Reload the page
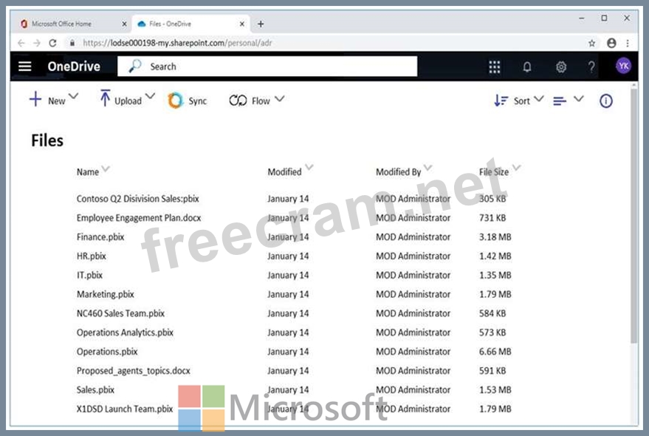Image resolution: width=649 pixels, height=436 pixels. 52,43
